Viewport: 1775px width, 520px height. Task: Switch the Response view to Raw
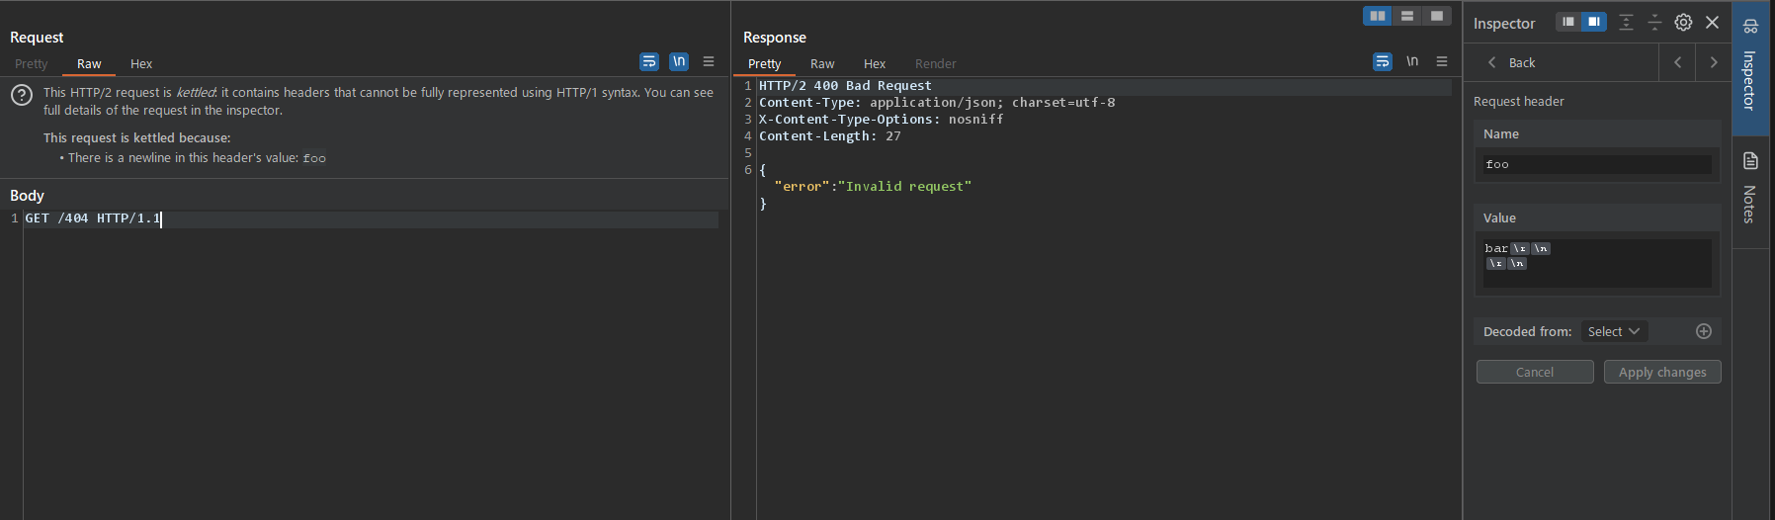pyautogui.click(x=822, y=63)
